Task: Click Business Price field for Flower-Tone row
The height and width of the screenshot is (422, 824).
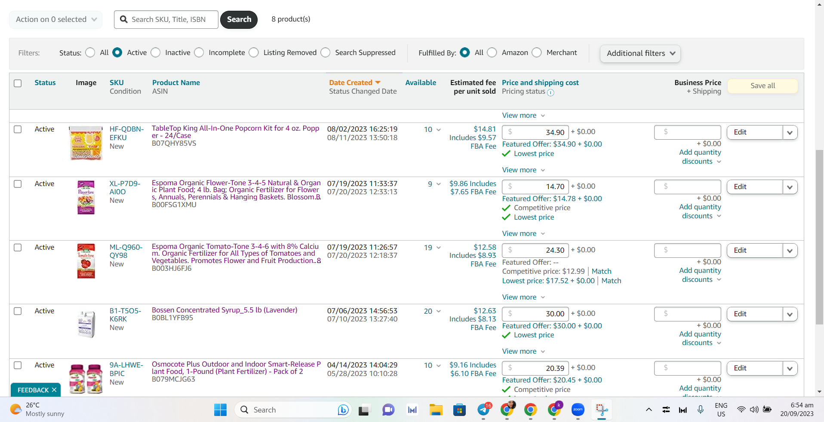Action: [687, 187]
